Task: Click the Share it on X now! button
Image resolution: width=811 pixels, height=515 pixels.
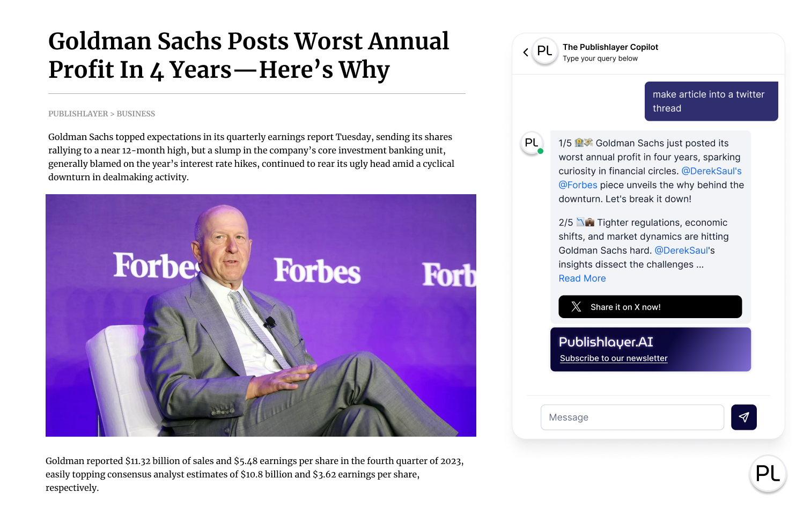Action: tap(650, 307)
